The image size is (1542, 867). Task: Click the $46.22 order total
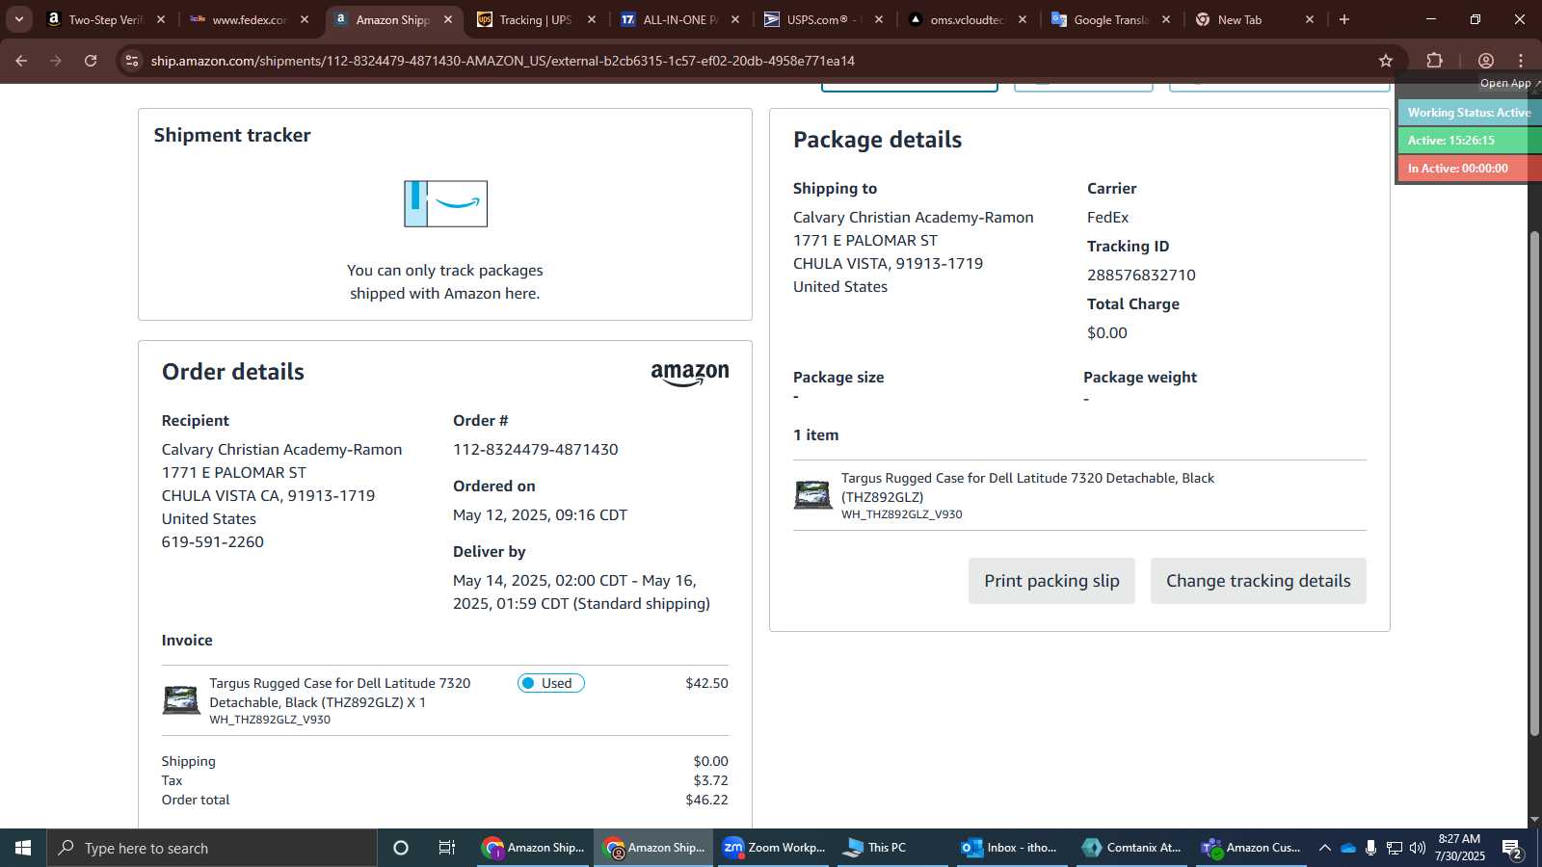pyautogui.click(x=706, y=800)
